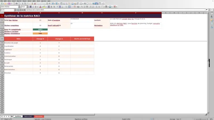Switch to the Paramètres sheet tab

pyautogui.click(x=39, y=116)
